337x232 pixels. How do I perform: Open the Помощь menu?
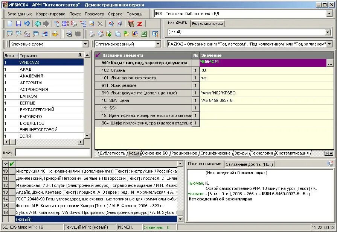coord(134,14)
